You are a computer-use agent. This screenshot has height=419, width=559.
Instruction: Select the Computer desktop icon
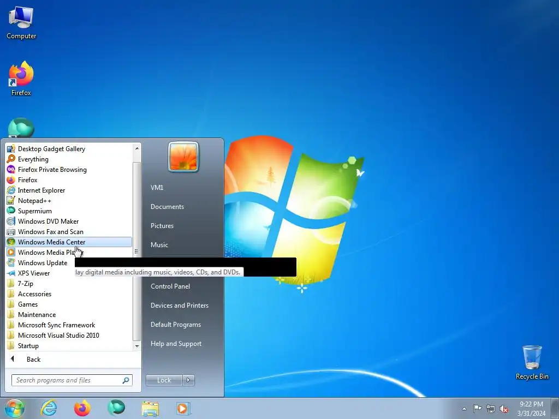[21, 23]
